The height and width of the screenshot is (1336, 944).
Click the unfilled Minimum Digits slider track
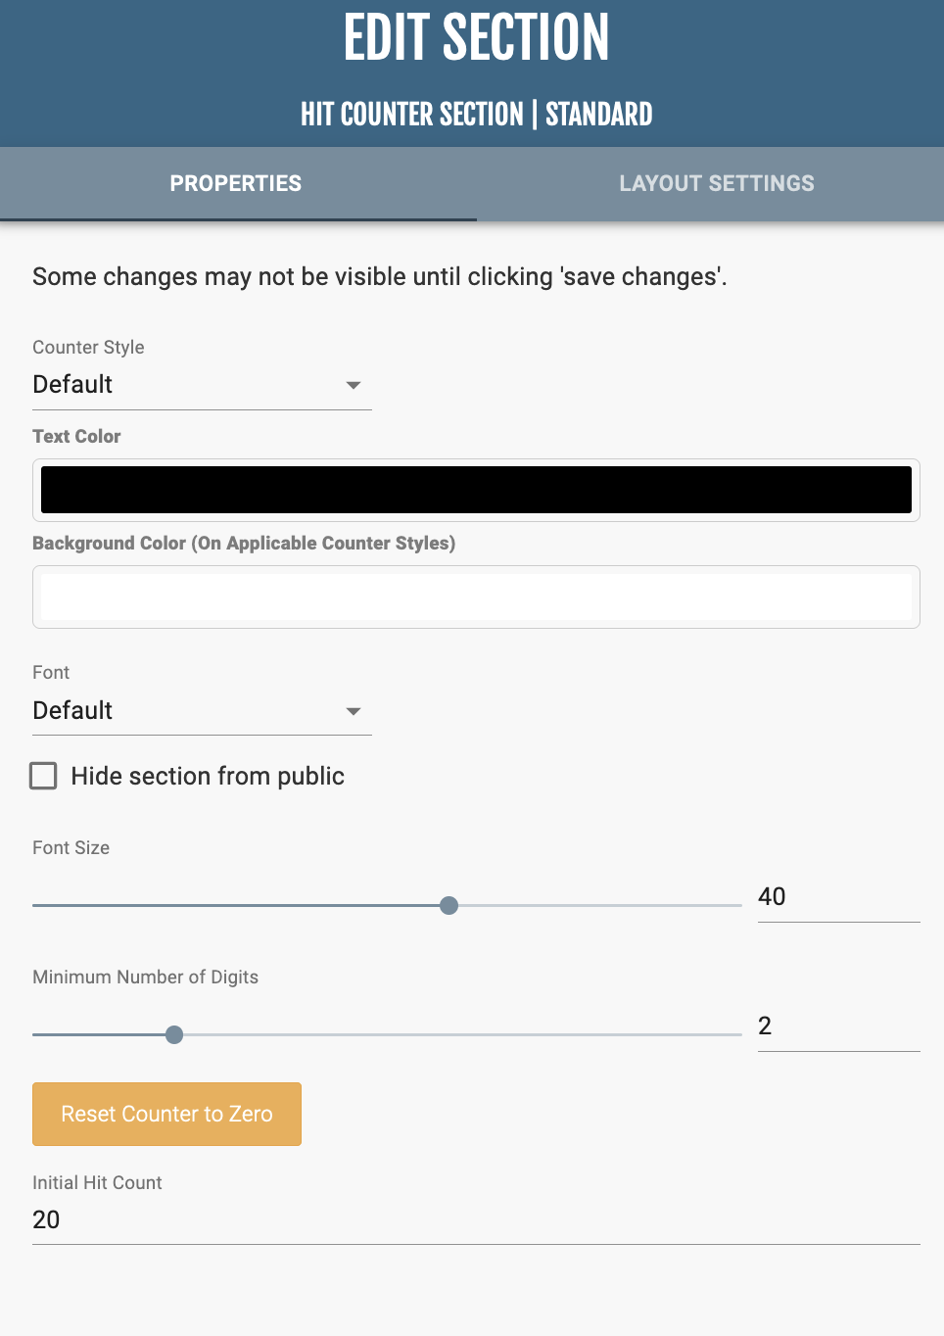pyautogui.click(x=460, y=1034)
